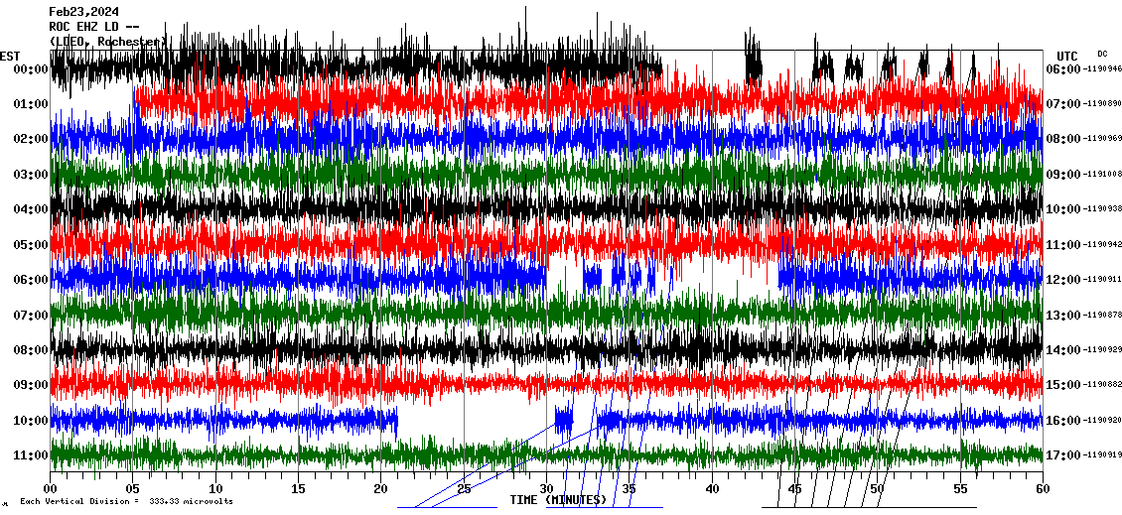Click the 13:00 UTC time label

1062,315
